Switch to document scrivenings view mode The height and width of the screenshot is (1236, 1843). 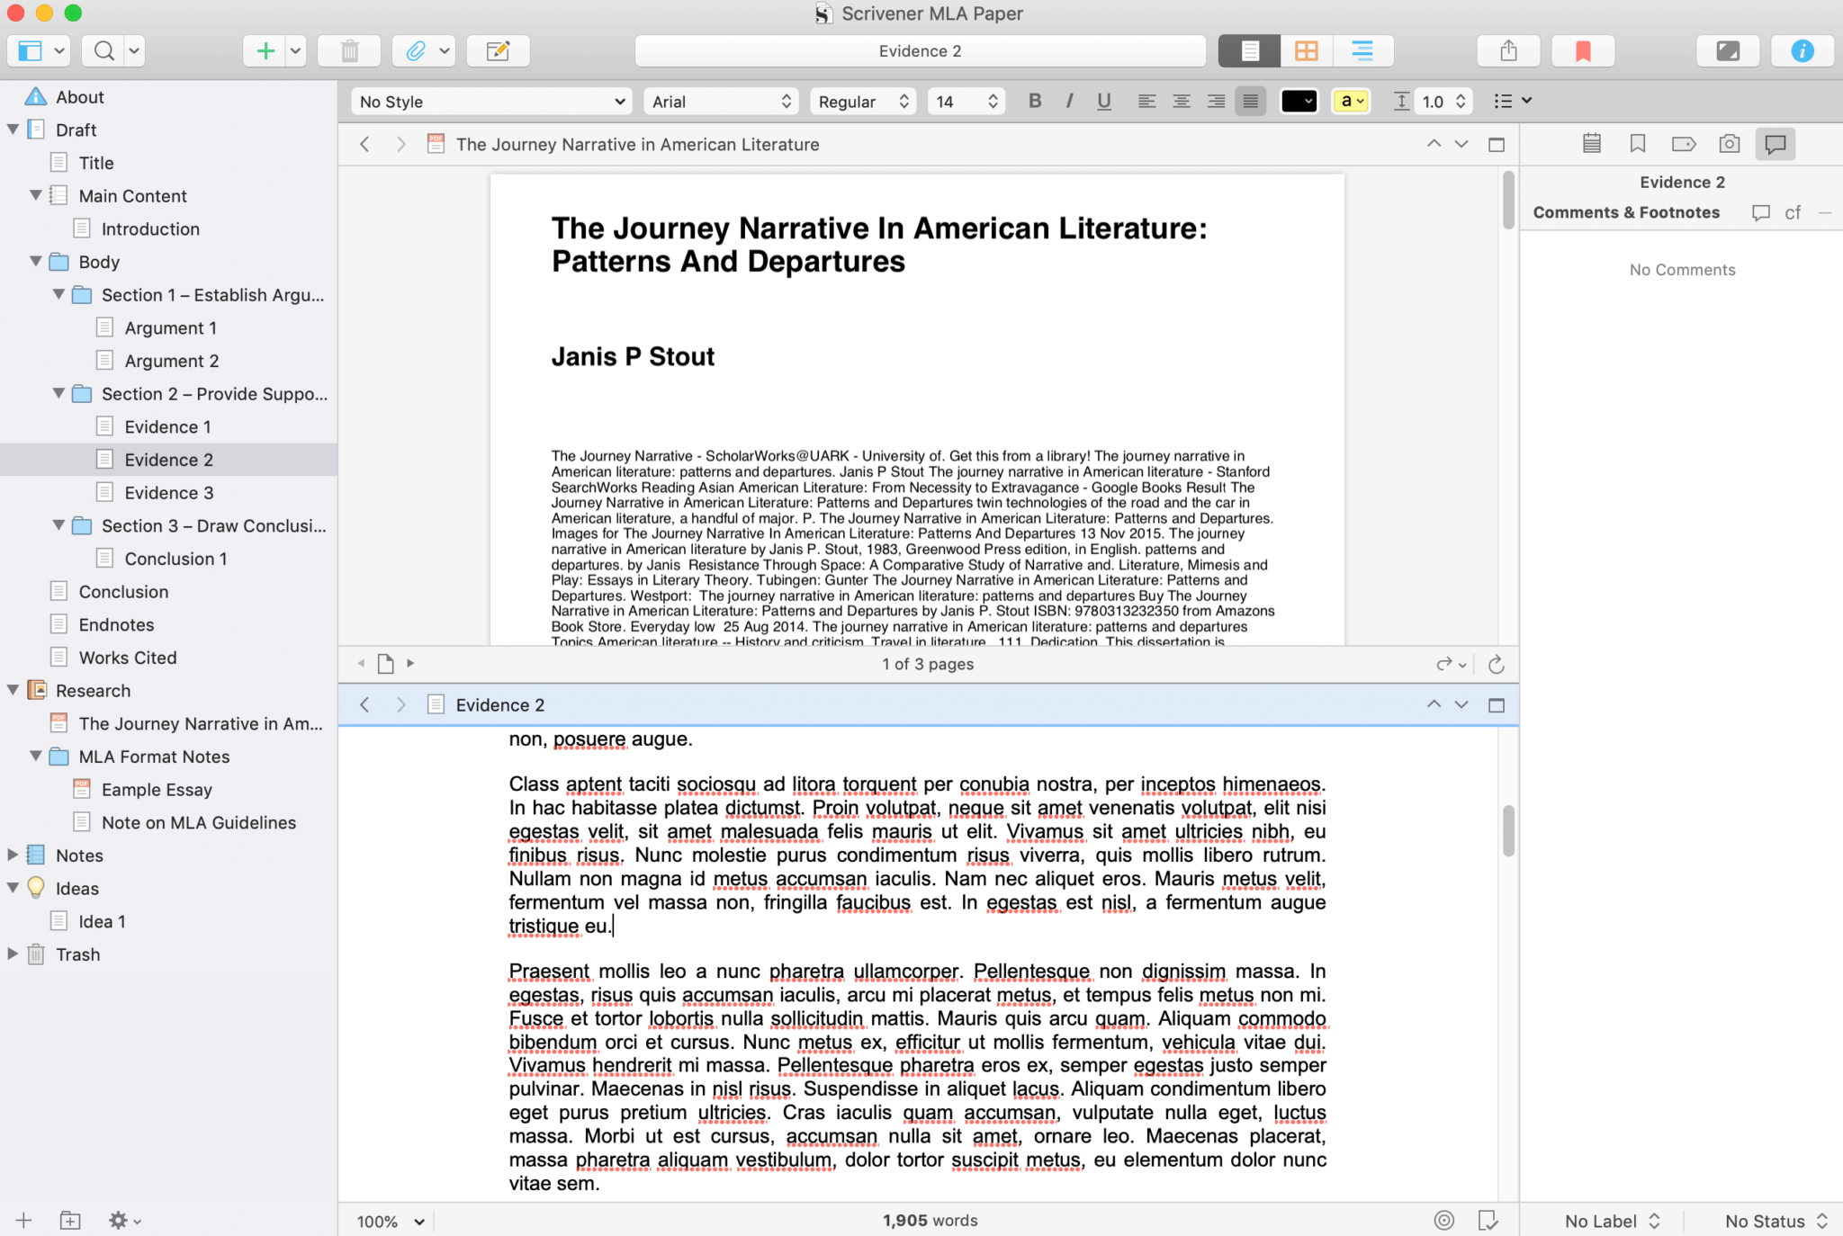point(1250,50)
